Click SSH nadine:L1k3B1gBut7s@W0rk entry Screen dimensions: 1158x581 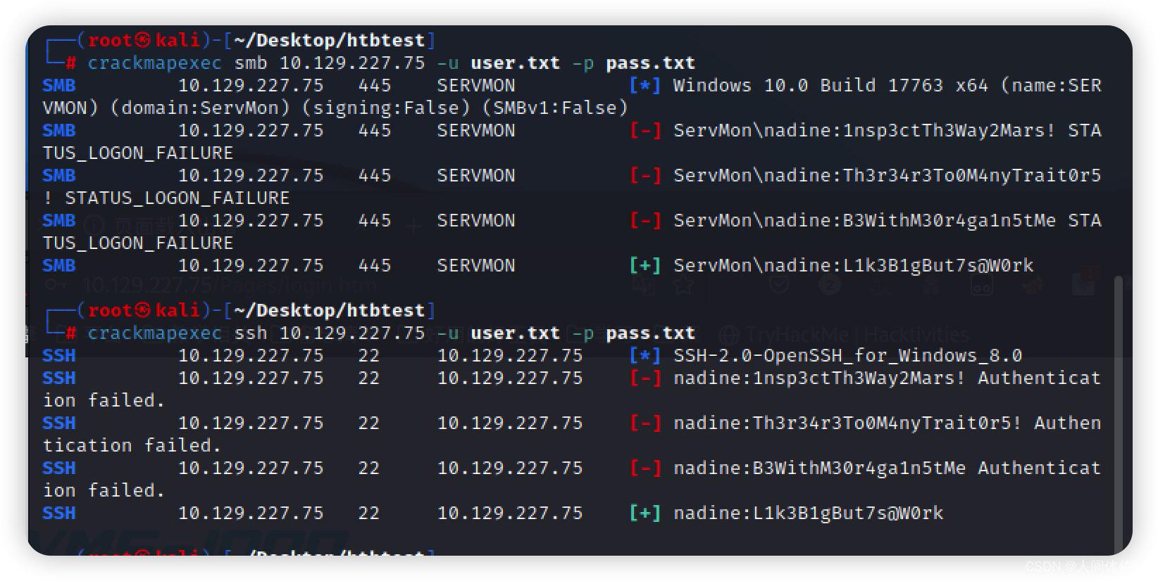808,513
